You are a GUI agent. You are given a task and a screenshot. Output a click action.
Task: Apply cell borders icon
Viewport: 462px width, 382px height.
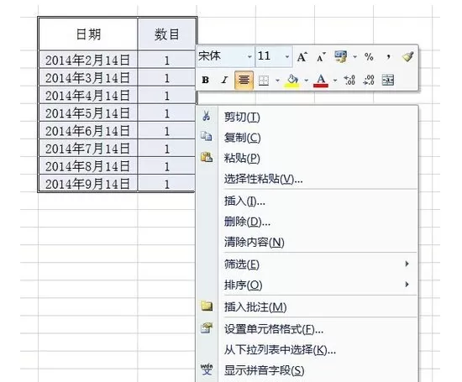[264, 80]
